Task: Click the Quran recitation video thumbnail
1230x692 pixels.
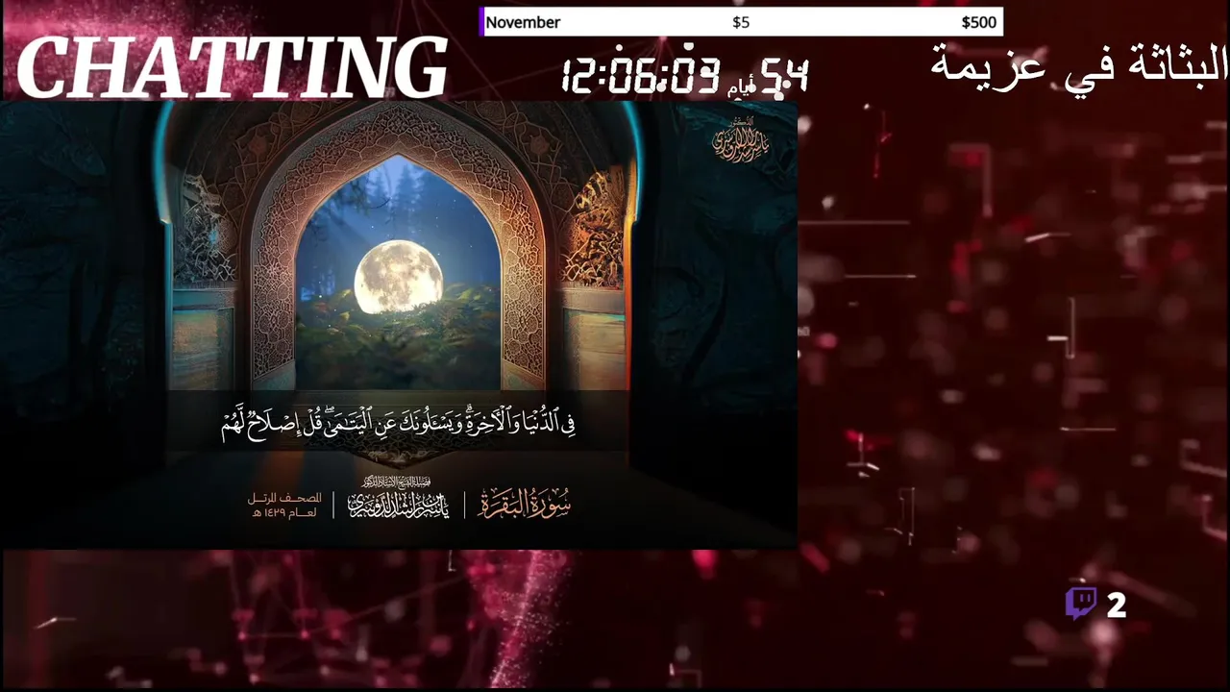Action: coord(399,325)
